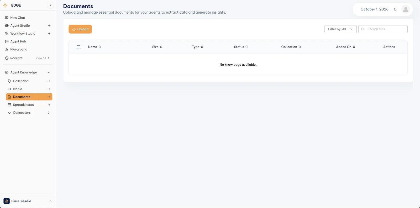This screenshot has width=420, height=208.
Task: Open Agent Studio in the sidebar
Action: click(x=20, y=26)
